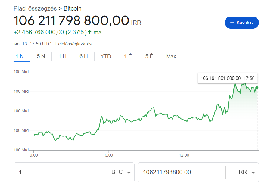Screen dimensions: 271x184
Task: Click the green dot at chart end
Action: coord(257,88)
